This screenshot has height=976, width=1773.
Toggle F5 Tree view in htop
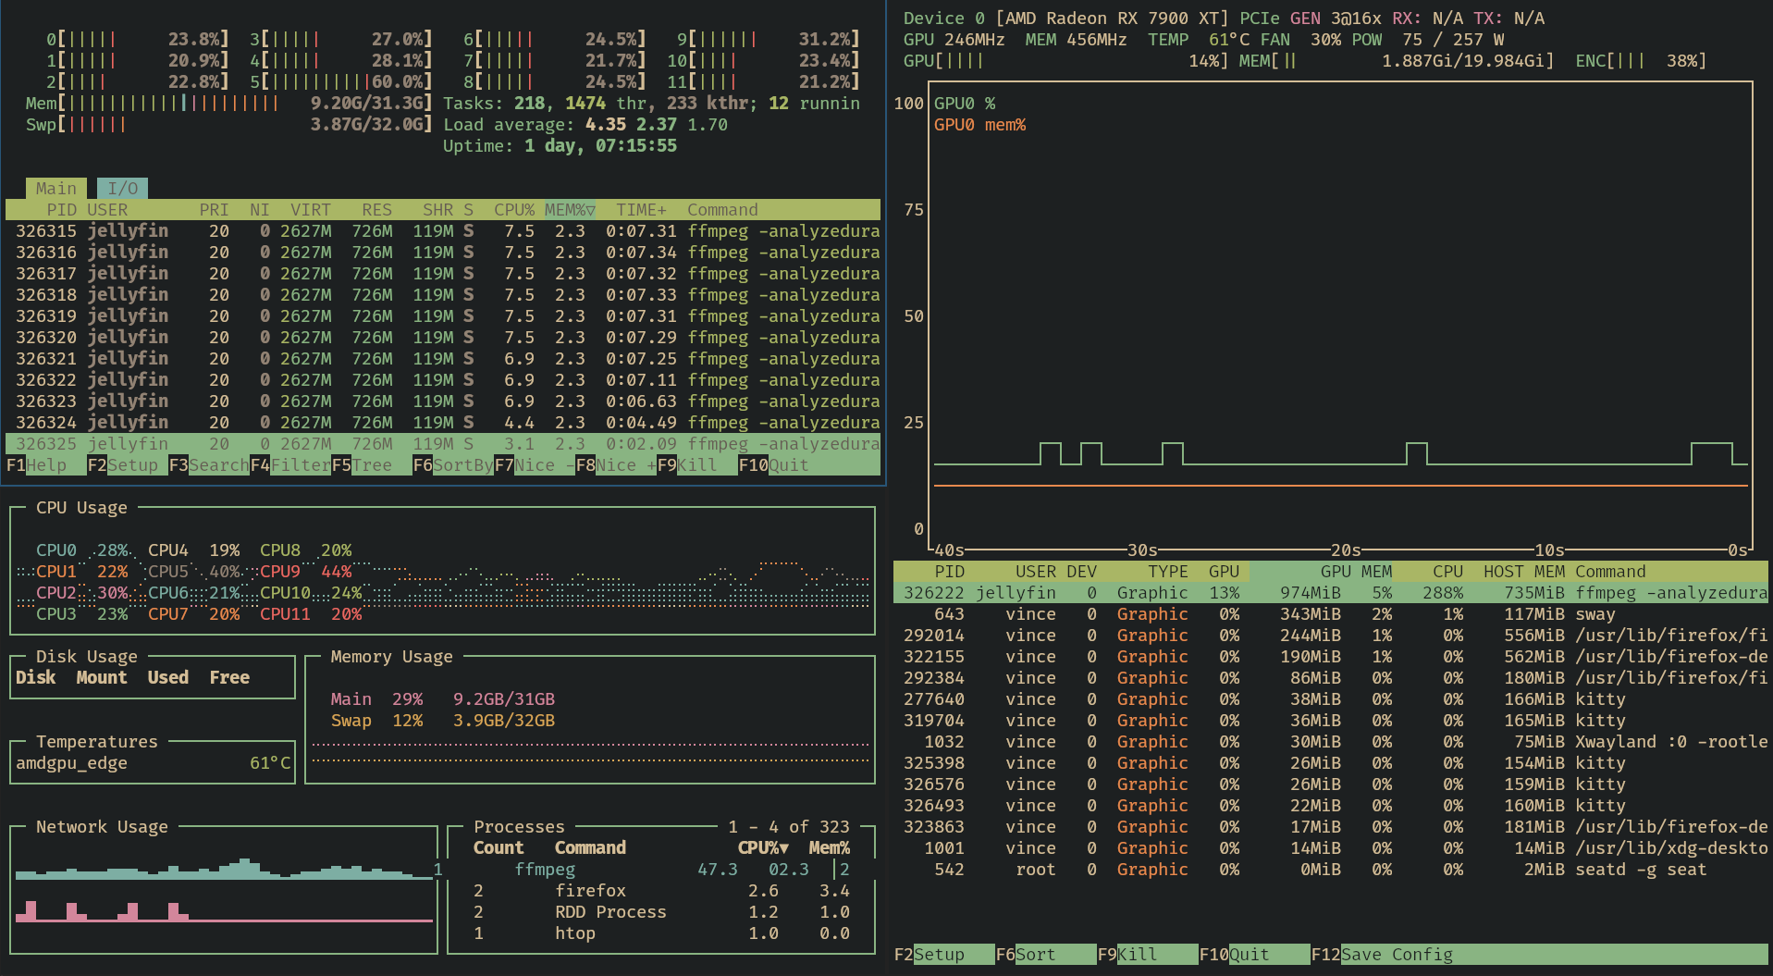[x=362, y=465]
